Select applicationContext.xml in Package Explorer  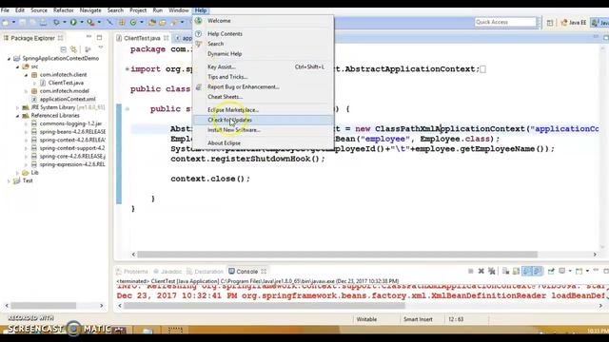(x=68, y=99)
